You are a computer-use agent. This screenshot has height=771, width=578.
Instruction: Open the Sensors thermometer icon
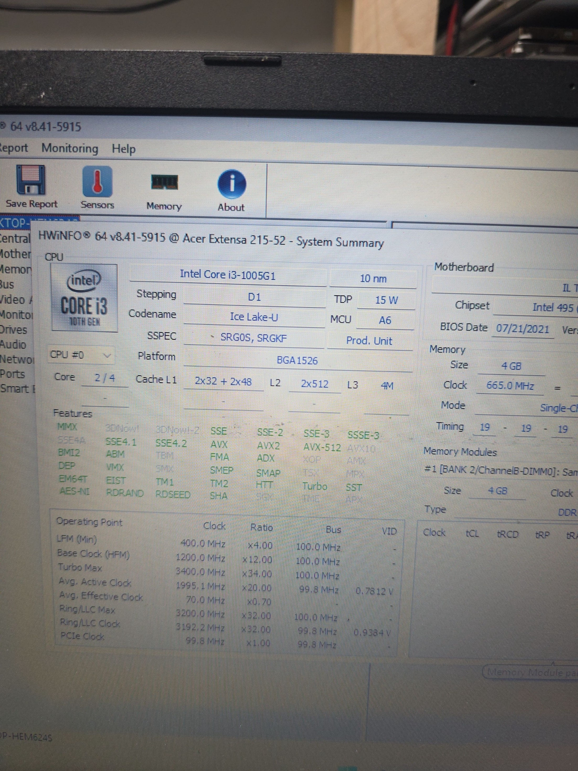click(x=97, y=181)
